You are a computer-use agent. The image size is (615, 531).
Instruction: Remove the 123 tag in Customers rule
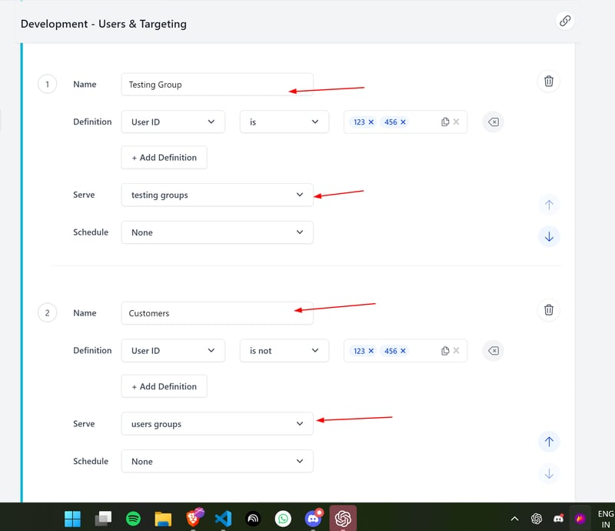click(371, 351)
